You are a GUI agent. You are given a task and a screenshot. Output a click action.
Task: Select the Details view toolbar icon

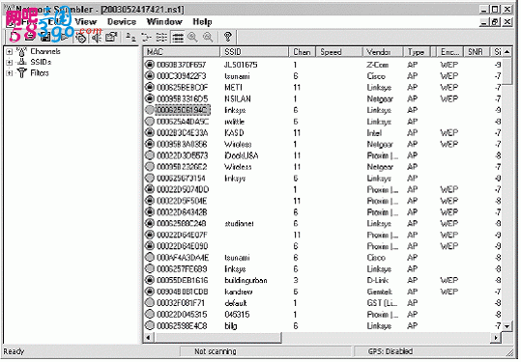click(178, 37)
